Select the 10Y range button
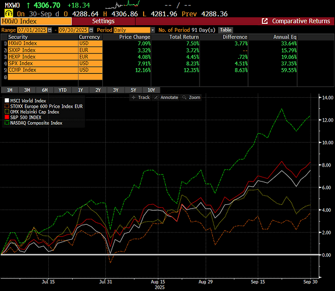This screenshot has height=291, width=335. (x=151, y=90)
